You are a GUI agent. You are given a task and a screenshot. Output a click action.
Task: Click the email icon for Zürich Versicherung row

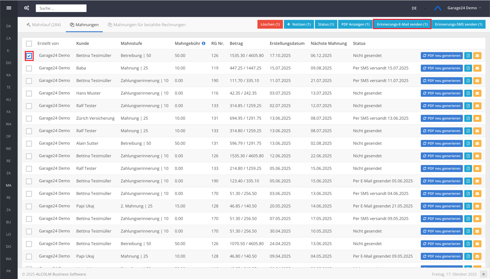click(x=477, y=119)
